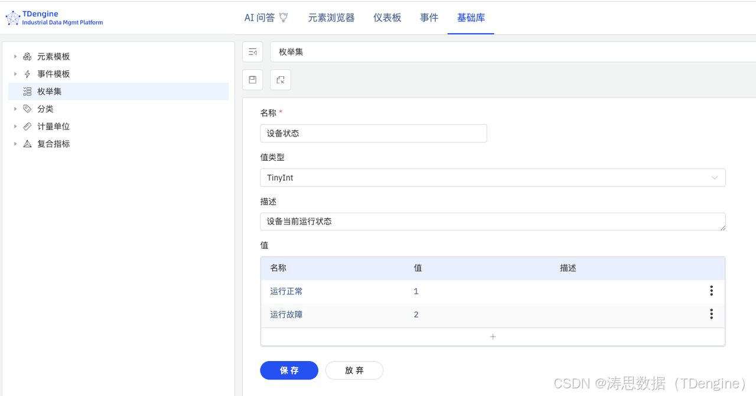Click the 复合指标 triangle icon

click(27, 144)
